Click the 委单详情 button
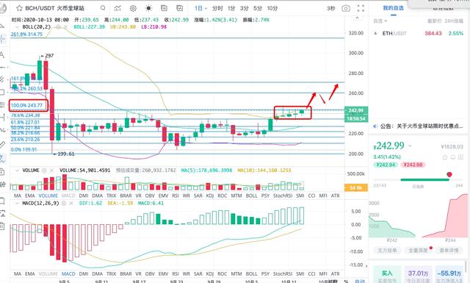Viewport: 470px width, 283px height. [449, 250]
